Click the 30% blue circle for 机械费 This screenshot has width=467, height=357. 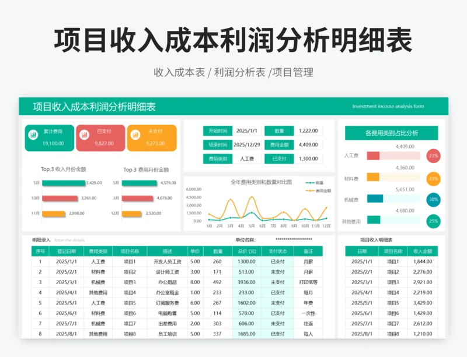click(433, 200)
